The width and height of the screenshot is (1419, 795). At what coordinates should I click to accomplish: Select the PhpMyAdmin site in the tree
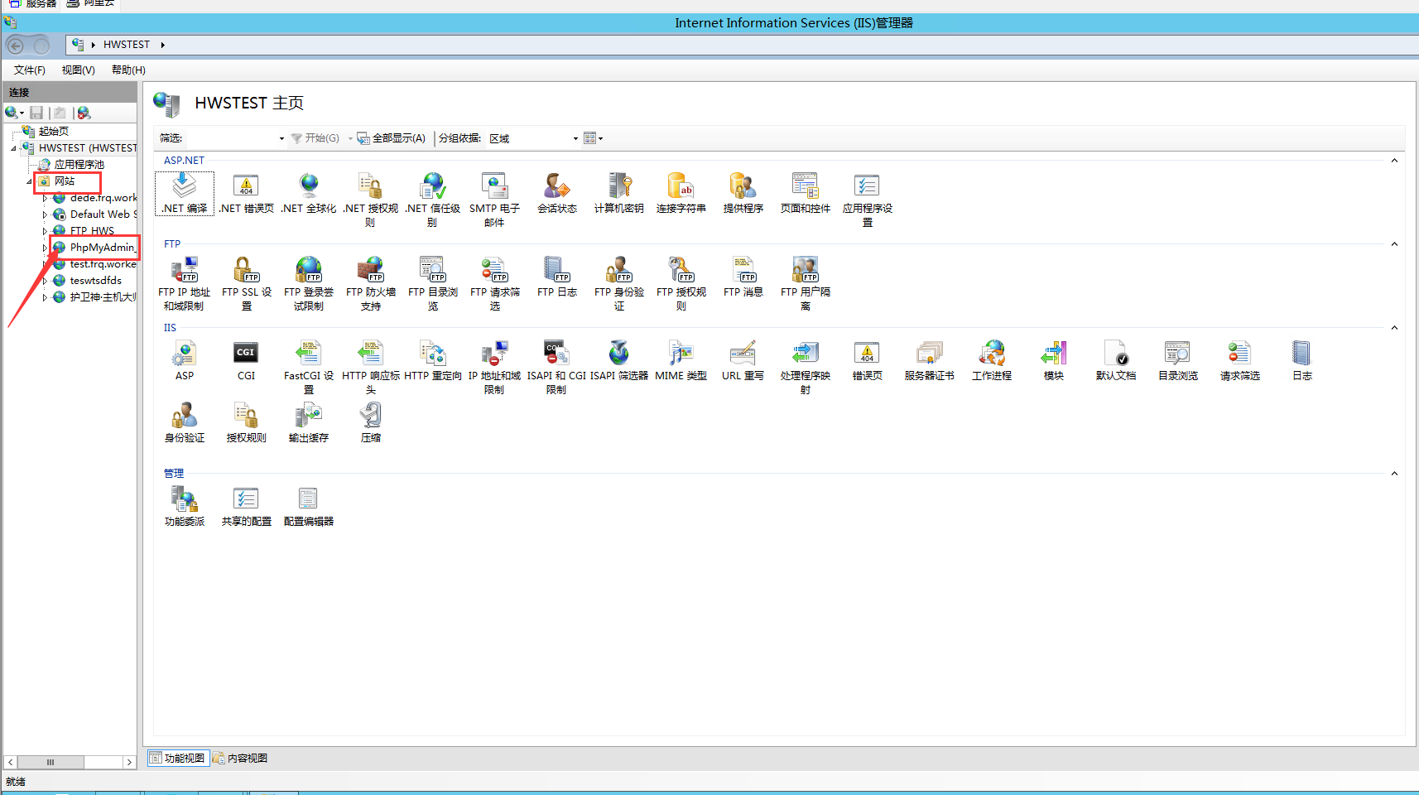(x=101, y=248)
